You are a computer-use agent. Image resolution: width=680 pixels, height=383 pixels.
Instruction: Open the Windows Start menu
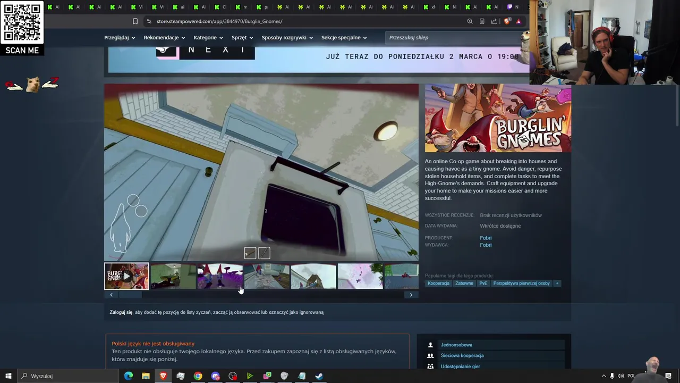click(8, 376)
